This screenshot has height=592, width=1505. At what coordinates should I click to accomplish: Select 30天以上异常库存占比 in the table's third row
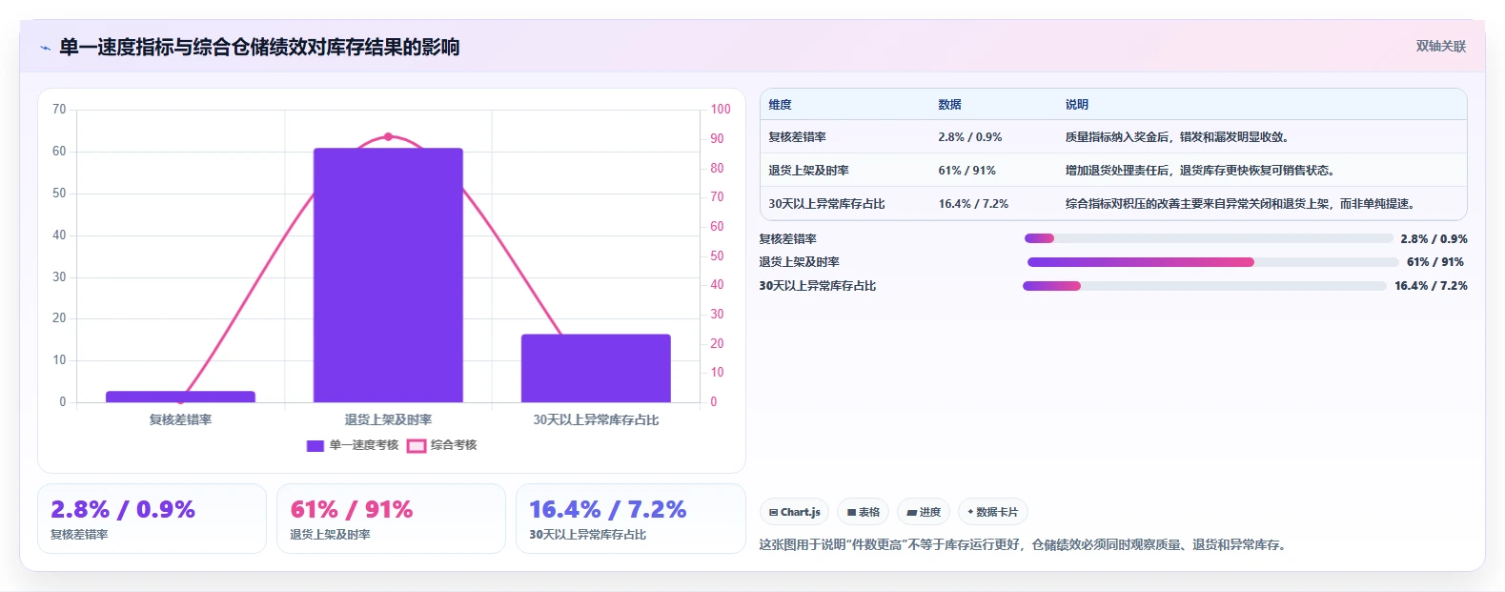coord(827,204)
